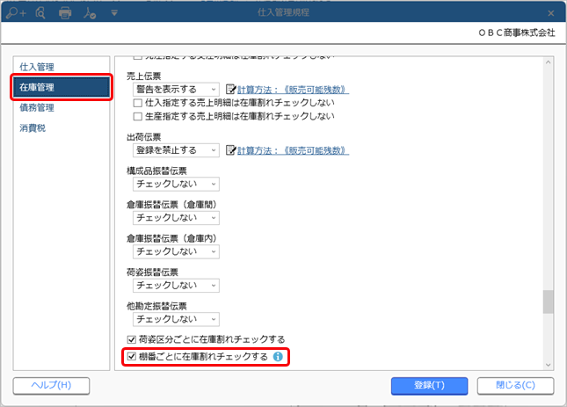
Task: Select the 在庫管理 tab in sidebar
Action: 62,87
